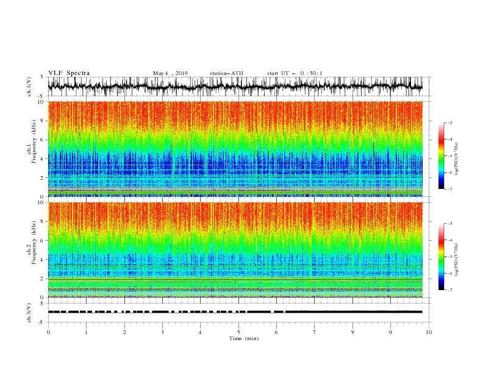Click the "ch.3(V)" axis label
483x373 pixels.
pyautogui.click(x=29, y=313)
